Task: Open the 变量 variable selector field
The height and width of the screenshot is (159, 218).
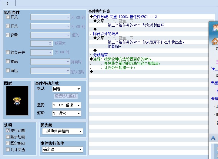Action: pos(50,35)
